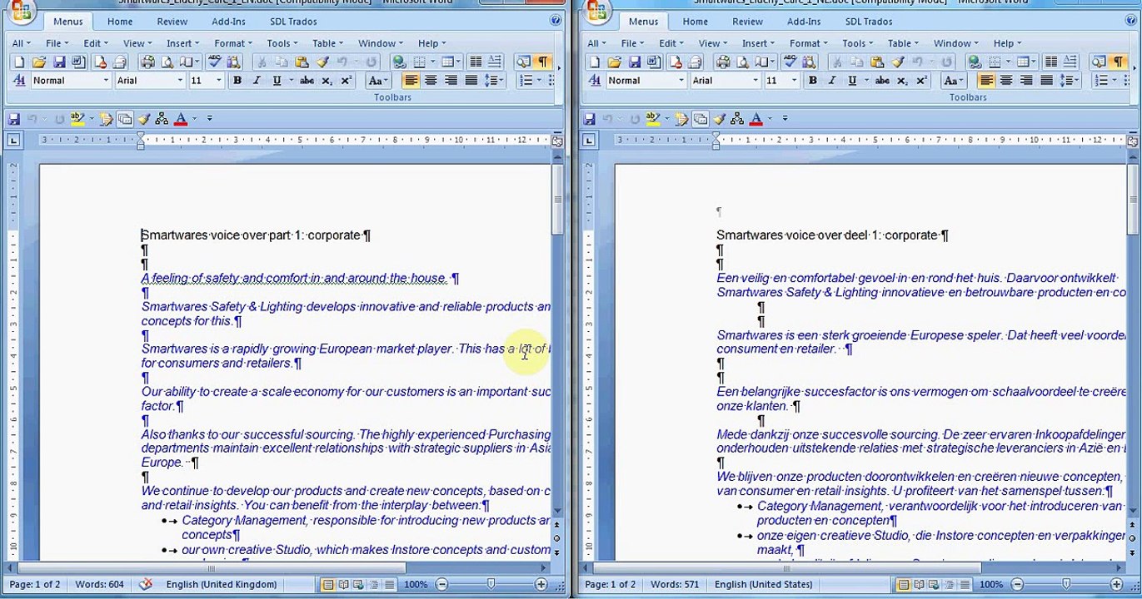Open the Style dropdown in left Word window
Image resolution: width=1142 pixels, height=599 pixels.
[x=106, y=81]
